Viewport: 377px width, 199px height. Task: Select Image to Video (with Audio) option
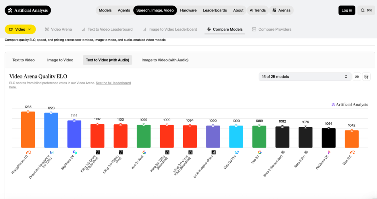[x=165, y=60]
